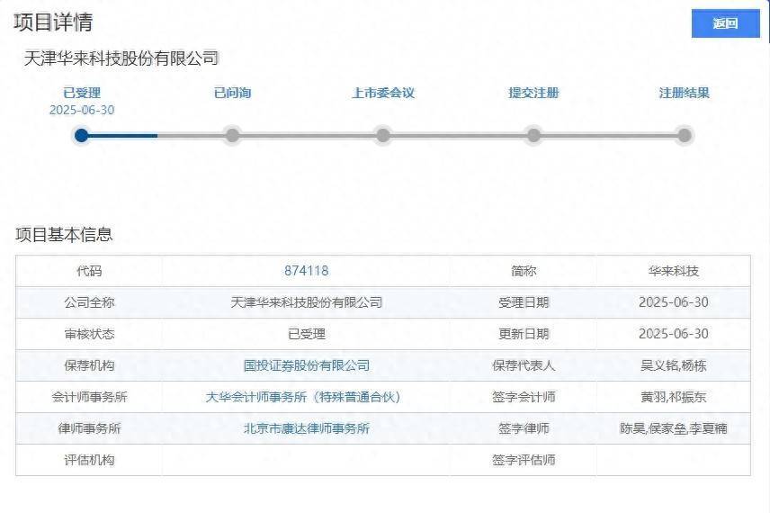Click the 已问询 stage label

[x=233, y=93]
